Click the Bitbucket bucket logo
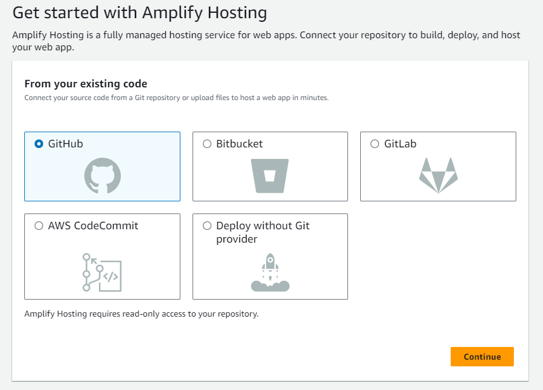The width and height of the screenshot is (543, 390). [x=270, y=175]
